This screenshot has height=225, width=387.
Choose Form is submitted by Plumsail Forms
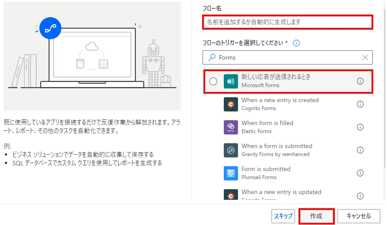tap(266, 173)
